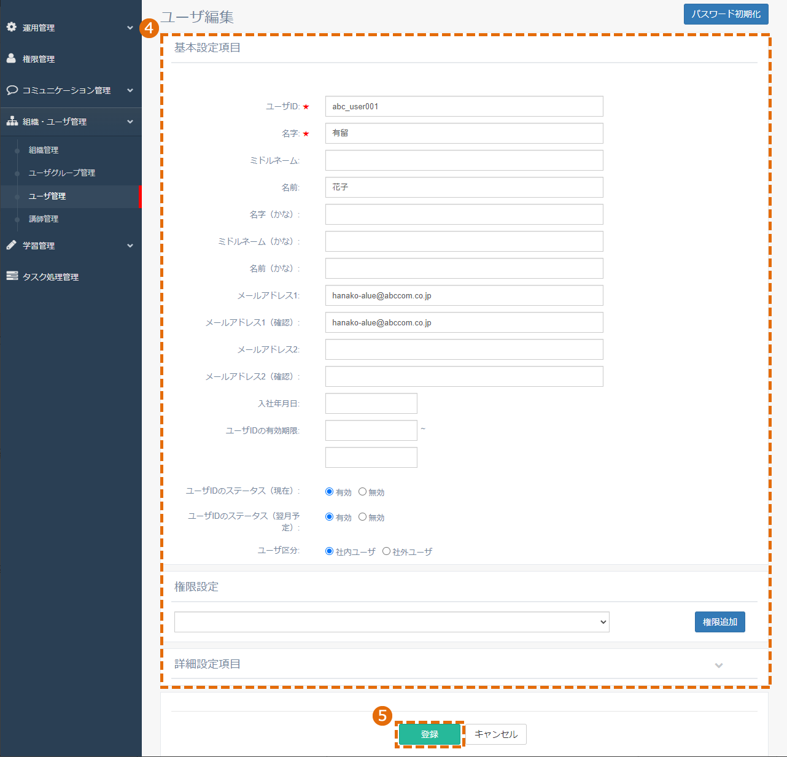Click the メールアドレス2（確認） input field

click(464, 376)
